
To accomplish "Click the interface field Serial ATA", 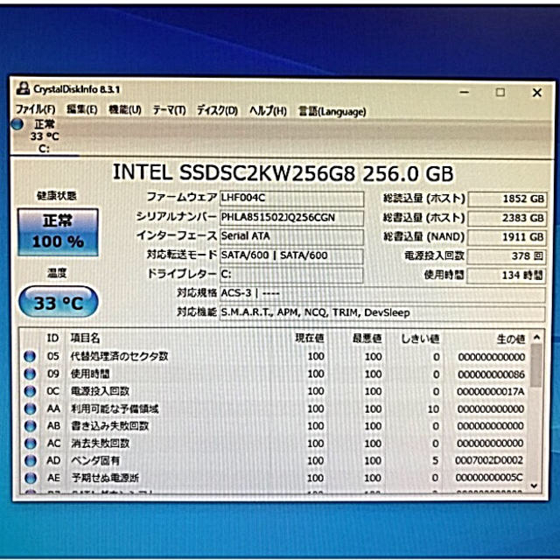I will (x=291, y=236).
